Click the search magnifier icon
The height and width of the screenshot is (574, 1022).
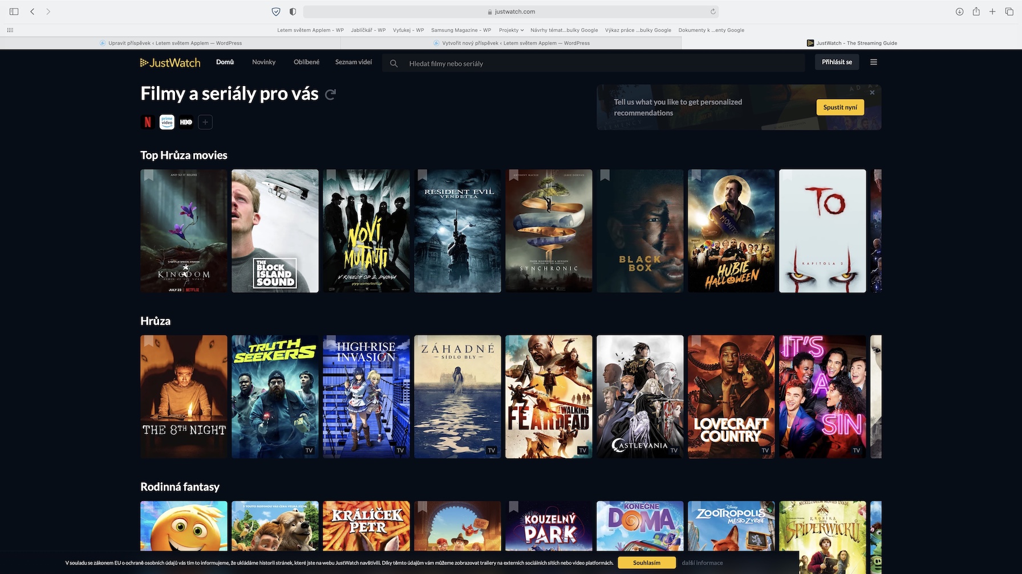click(394, 63)
